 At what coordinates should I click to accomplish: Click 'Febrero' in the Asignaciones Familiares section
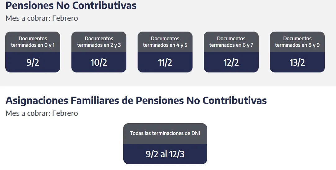tap(65, 113)
